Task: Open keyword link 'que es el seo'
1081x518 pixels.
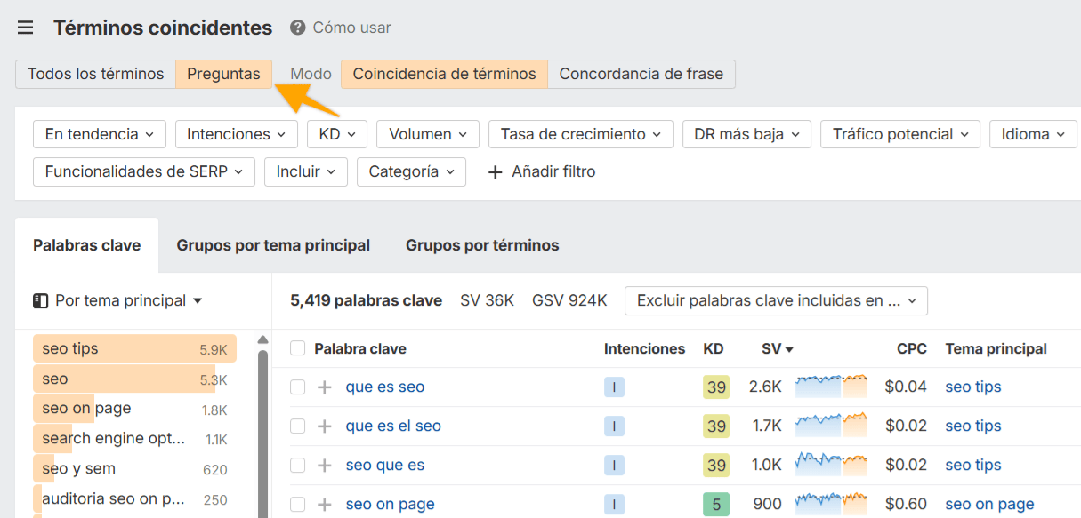Action: pos(393,426)
